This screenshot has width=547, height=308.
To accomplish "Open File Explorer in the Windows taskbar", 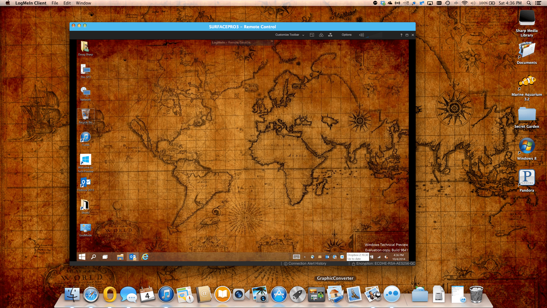I will click(120, 257).
